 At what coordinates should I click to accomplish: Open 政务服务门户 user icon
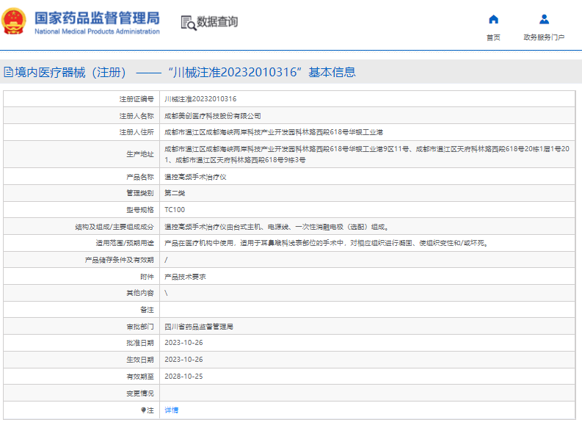point(544,19)
